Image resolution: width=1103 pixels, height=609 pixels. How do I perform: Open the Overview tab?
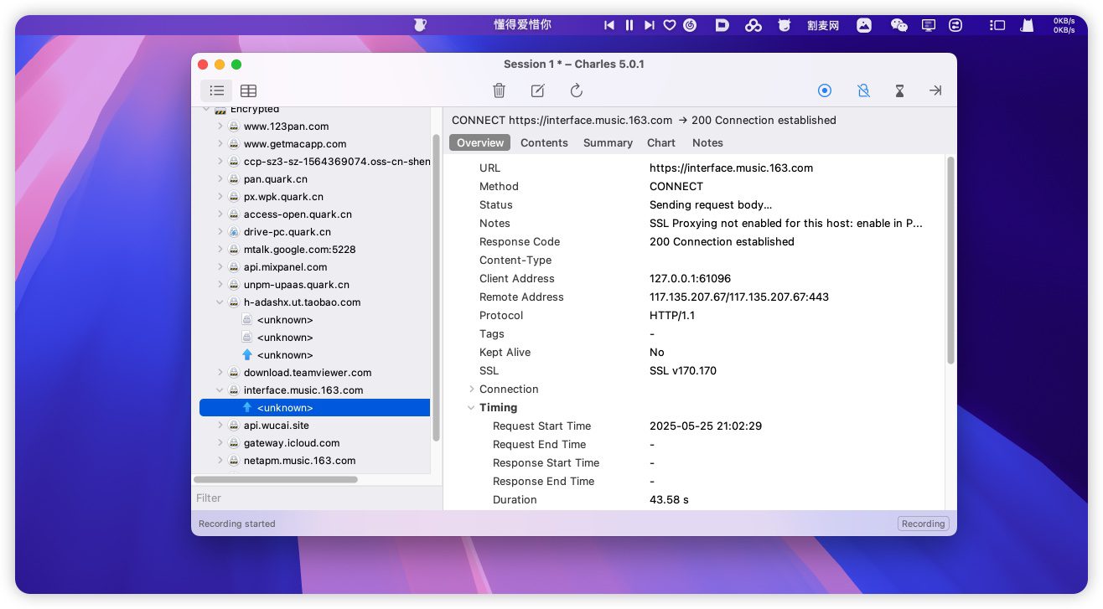[480, 142]
